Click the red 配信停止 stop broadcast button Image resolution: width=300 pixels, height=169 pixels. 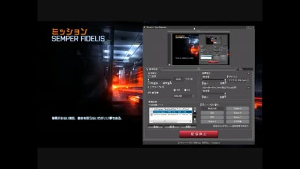click(x=198, y=134)
